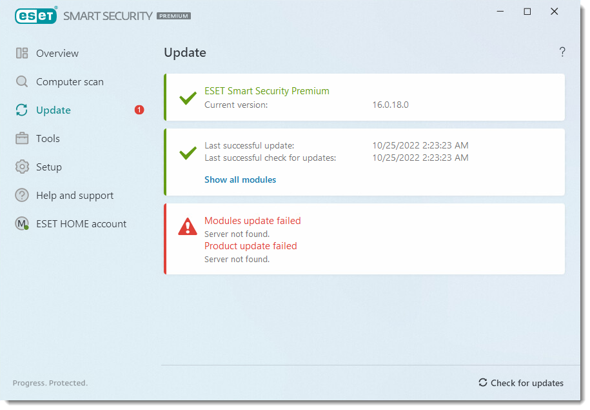Click the ESET logo in the title bar

click(x=35, y=15)
